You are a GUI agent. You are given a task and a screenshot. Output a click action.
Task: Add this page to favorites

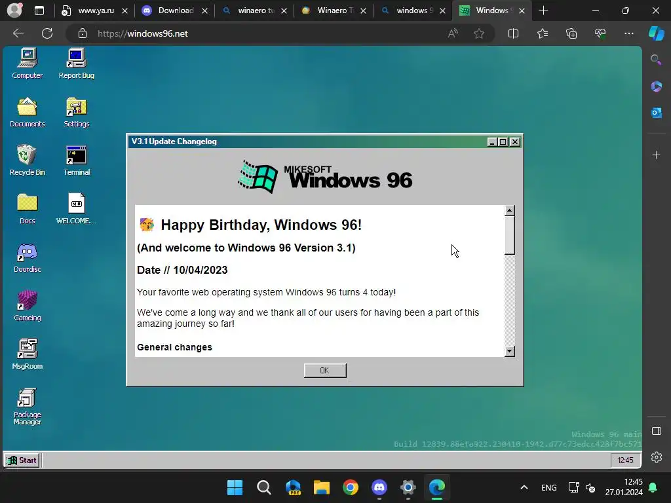(x=479, y=33)
